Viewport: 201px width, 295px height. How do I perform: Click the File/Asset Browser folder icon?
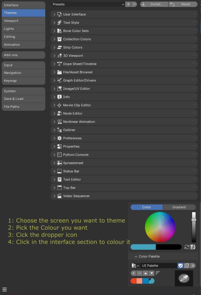59,72
